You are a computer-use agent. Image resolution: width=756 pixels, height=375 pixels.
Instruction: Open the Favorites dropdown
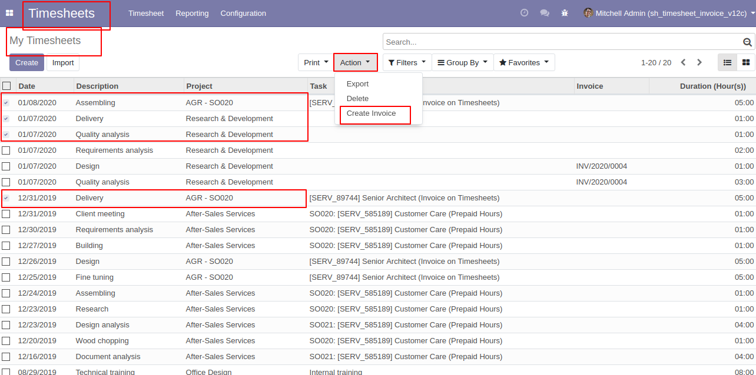pos(524,62)
